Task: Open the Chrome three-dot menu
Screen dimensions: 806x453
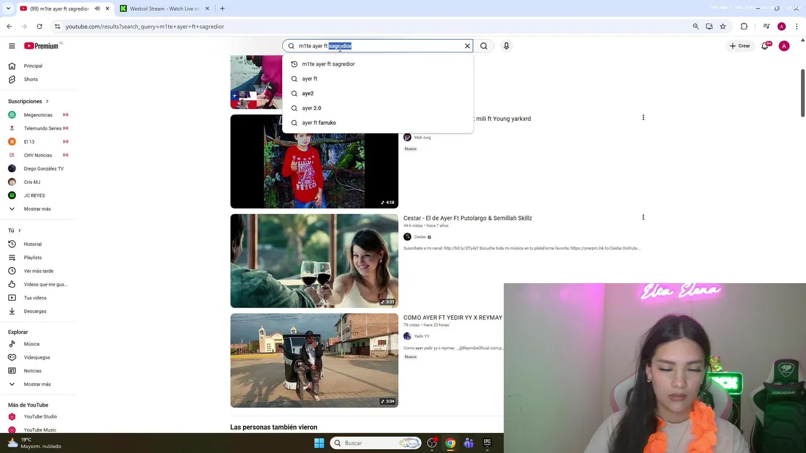Action: click(797, 26)
